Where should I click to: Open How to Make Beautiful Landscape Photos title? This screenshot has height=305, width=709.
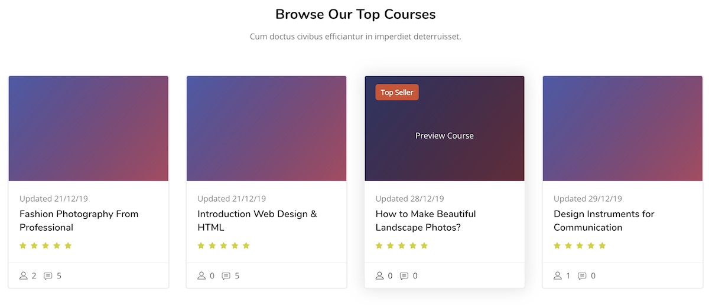[425, 221]
